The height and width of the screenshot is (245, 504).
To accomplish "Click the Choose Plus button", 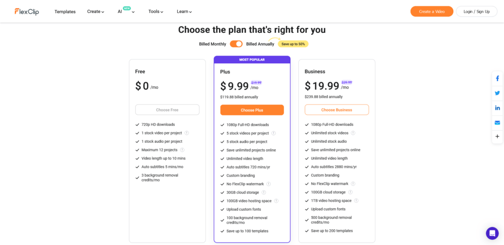I will click(252, 110).
